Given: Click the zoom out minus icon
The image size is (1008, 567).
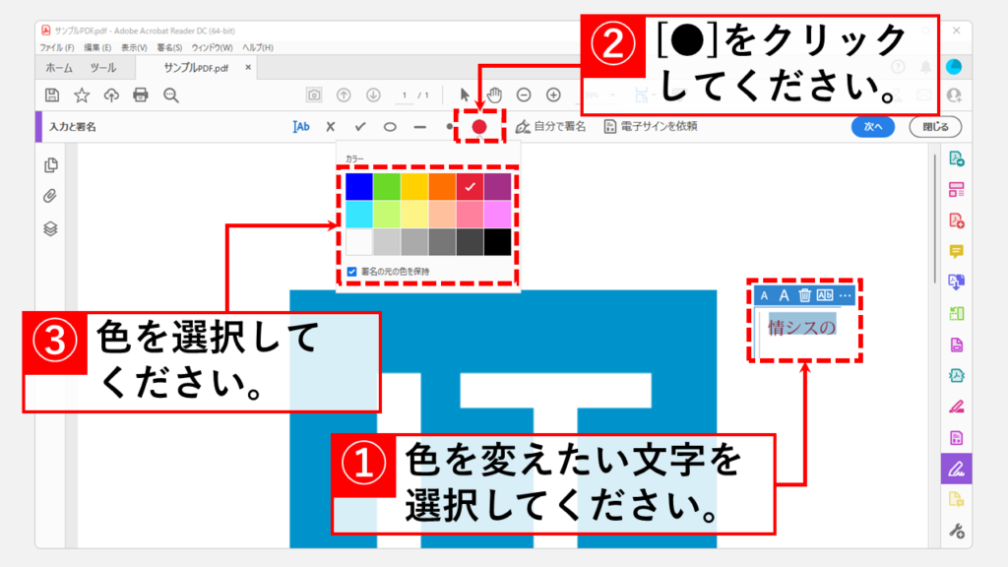Looking at the screenshot, I should (x=524, y=94).
